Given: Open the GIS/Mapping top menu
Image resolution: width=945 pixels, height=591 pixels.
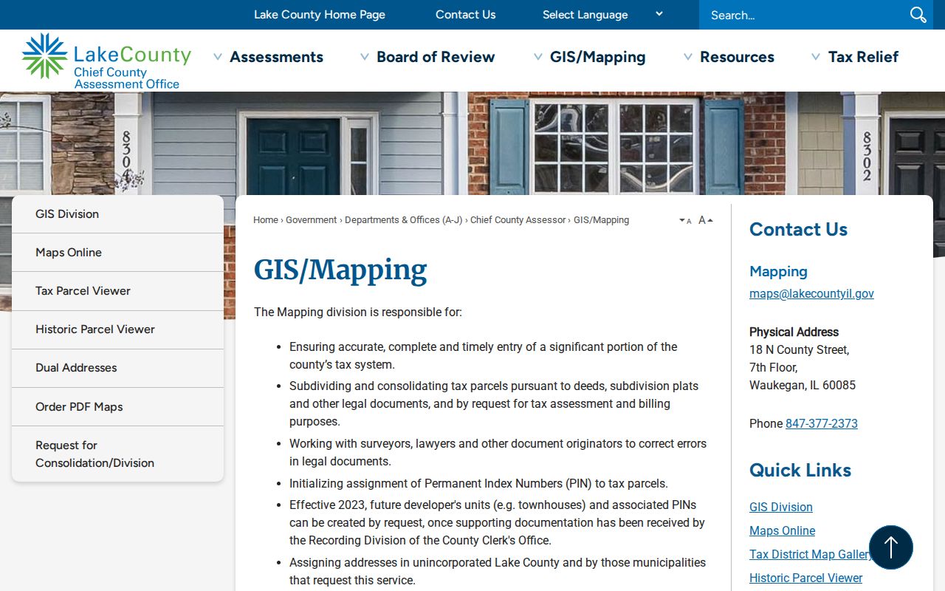Looking at the screenshot, I should click(x=597, y=57).
